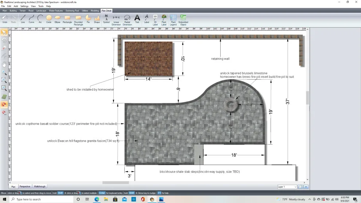This screenshot has height=203, width=361.
Task: Switch to the Modeling tab
Action: coord(94,11)
